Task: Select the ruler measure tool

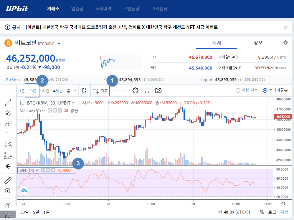Action: 8,181
